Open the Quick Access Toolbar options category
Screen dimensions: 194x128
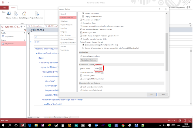68,43
